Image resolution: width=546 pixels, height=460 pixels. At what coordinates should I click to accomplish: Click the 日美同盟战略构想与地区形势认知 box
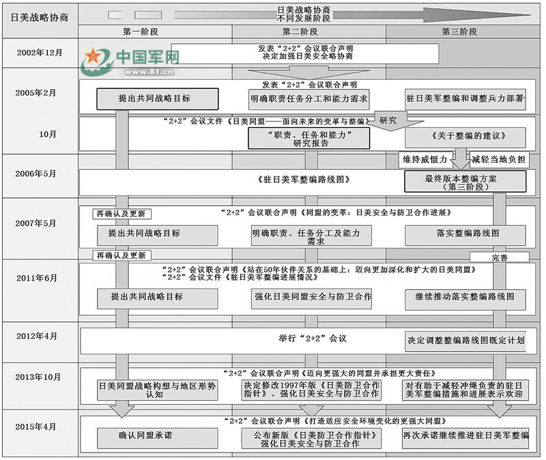pyautogui.click(x=158, y=390)
